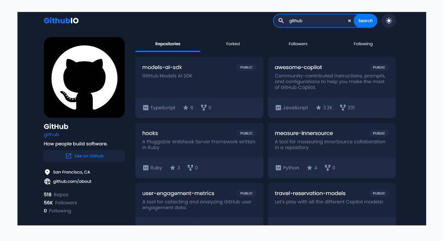
Task: Click the JavaScript language code icon
Action: tap(278, 108)
